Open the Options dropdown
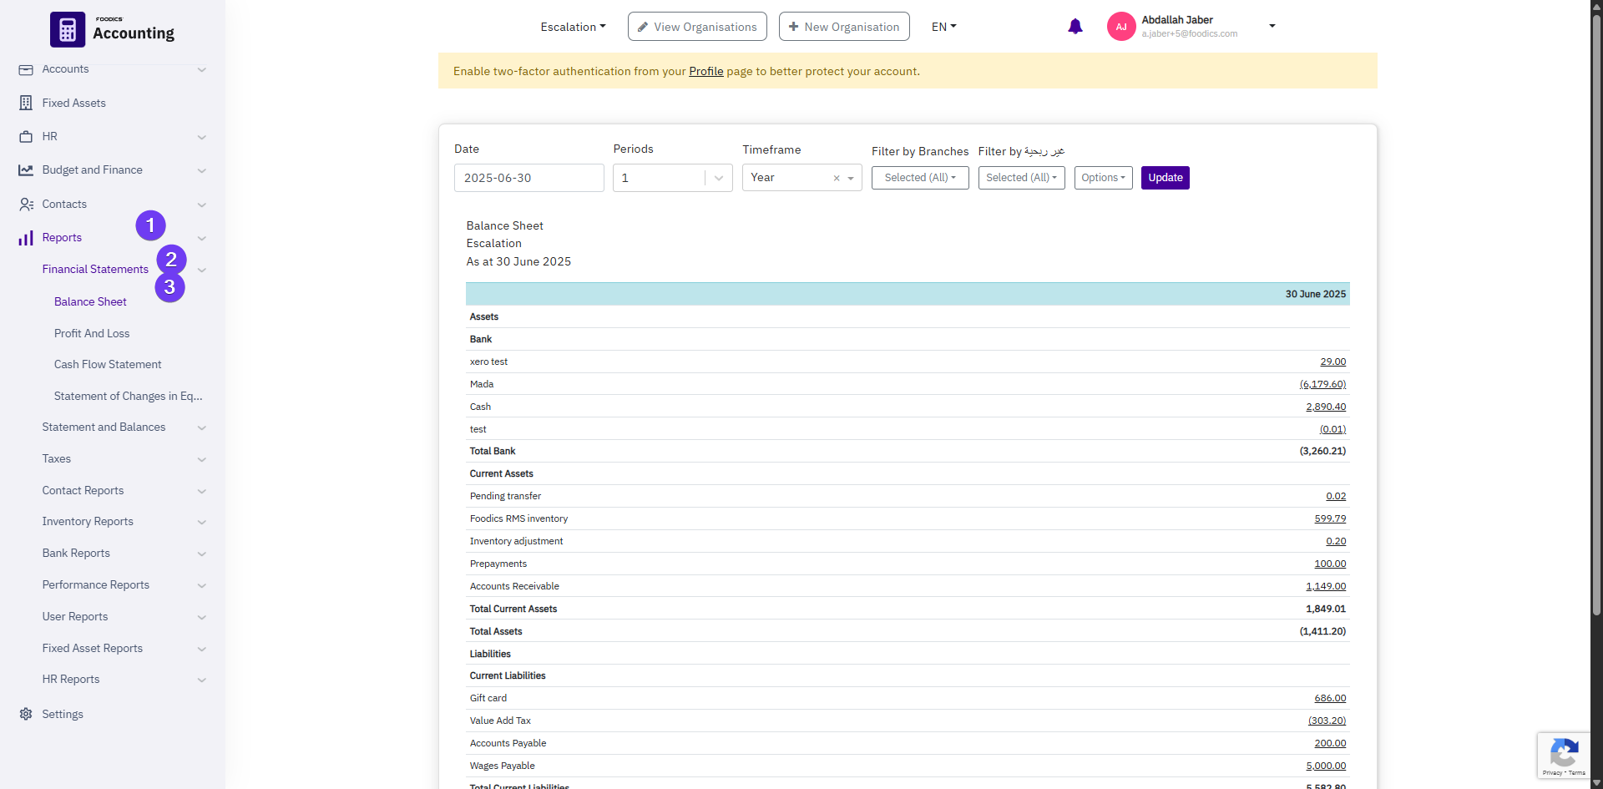The image size is (1603, 789). [x=1103, y=178]
